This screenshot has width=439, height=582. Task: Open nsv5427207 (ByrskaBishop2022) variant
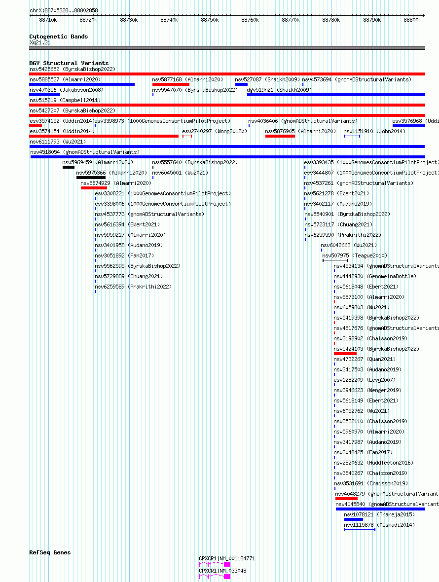click(x=73, y=110)
